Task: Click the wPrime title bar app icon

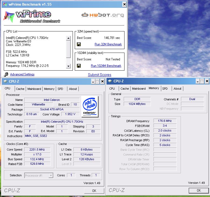Action: pyautogui.click(x=5, y=4)
